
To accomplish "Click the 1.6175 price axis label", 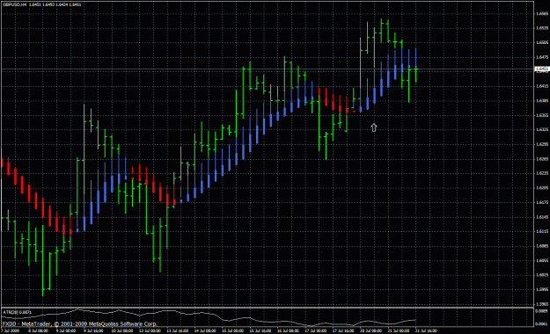I will (542, 202).
